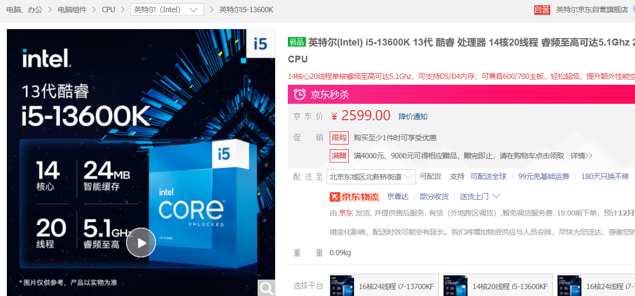Click the 满赠 promotion tag
635x296 pixels.
tap(339, 156)
